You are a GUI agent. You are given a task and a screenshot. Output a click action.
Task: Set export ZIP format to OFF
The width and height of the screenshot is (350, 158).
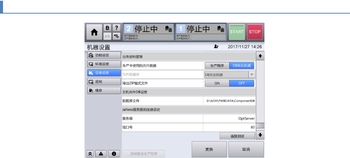pyautogui.click(x=242, y=83)
